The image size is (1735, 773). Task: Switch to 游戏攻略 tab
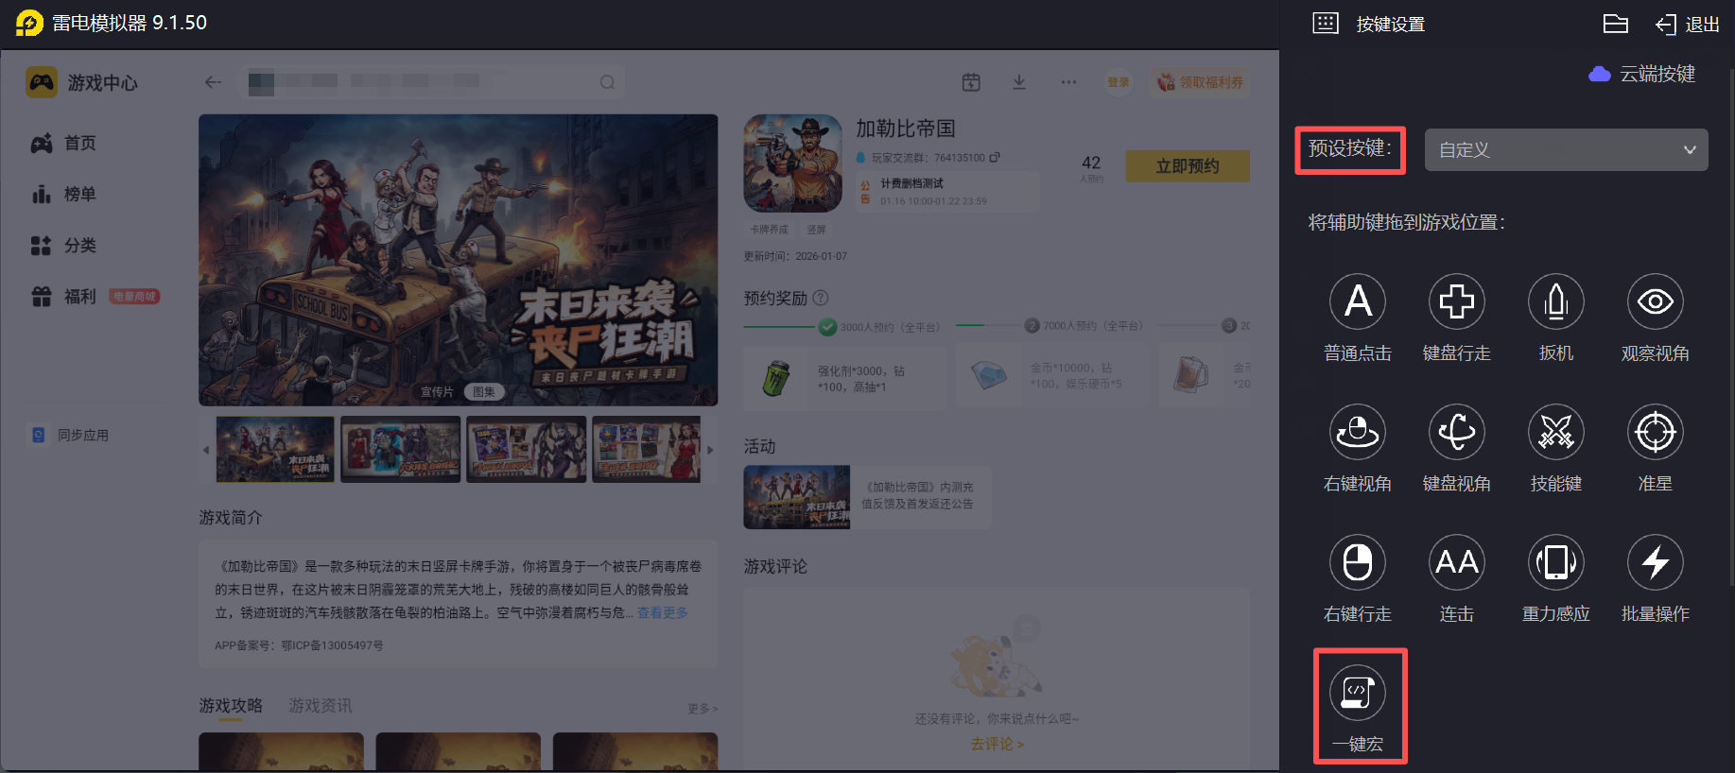[231, 706]
